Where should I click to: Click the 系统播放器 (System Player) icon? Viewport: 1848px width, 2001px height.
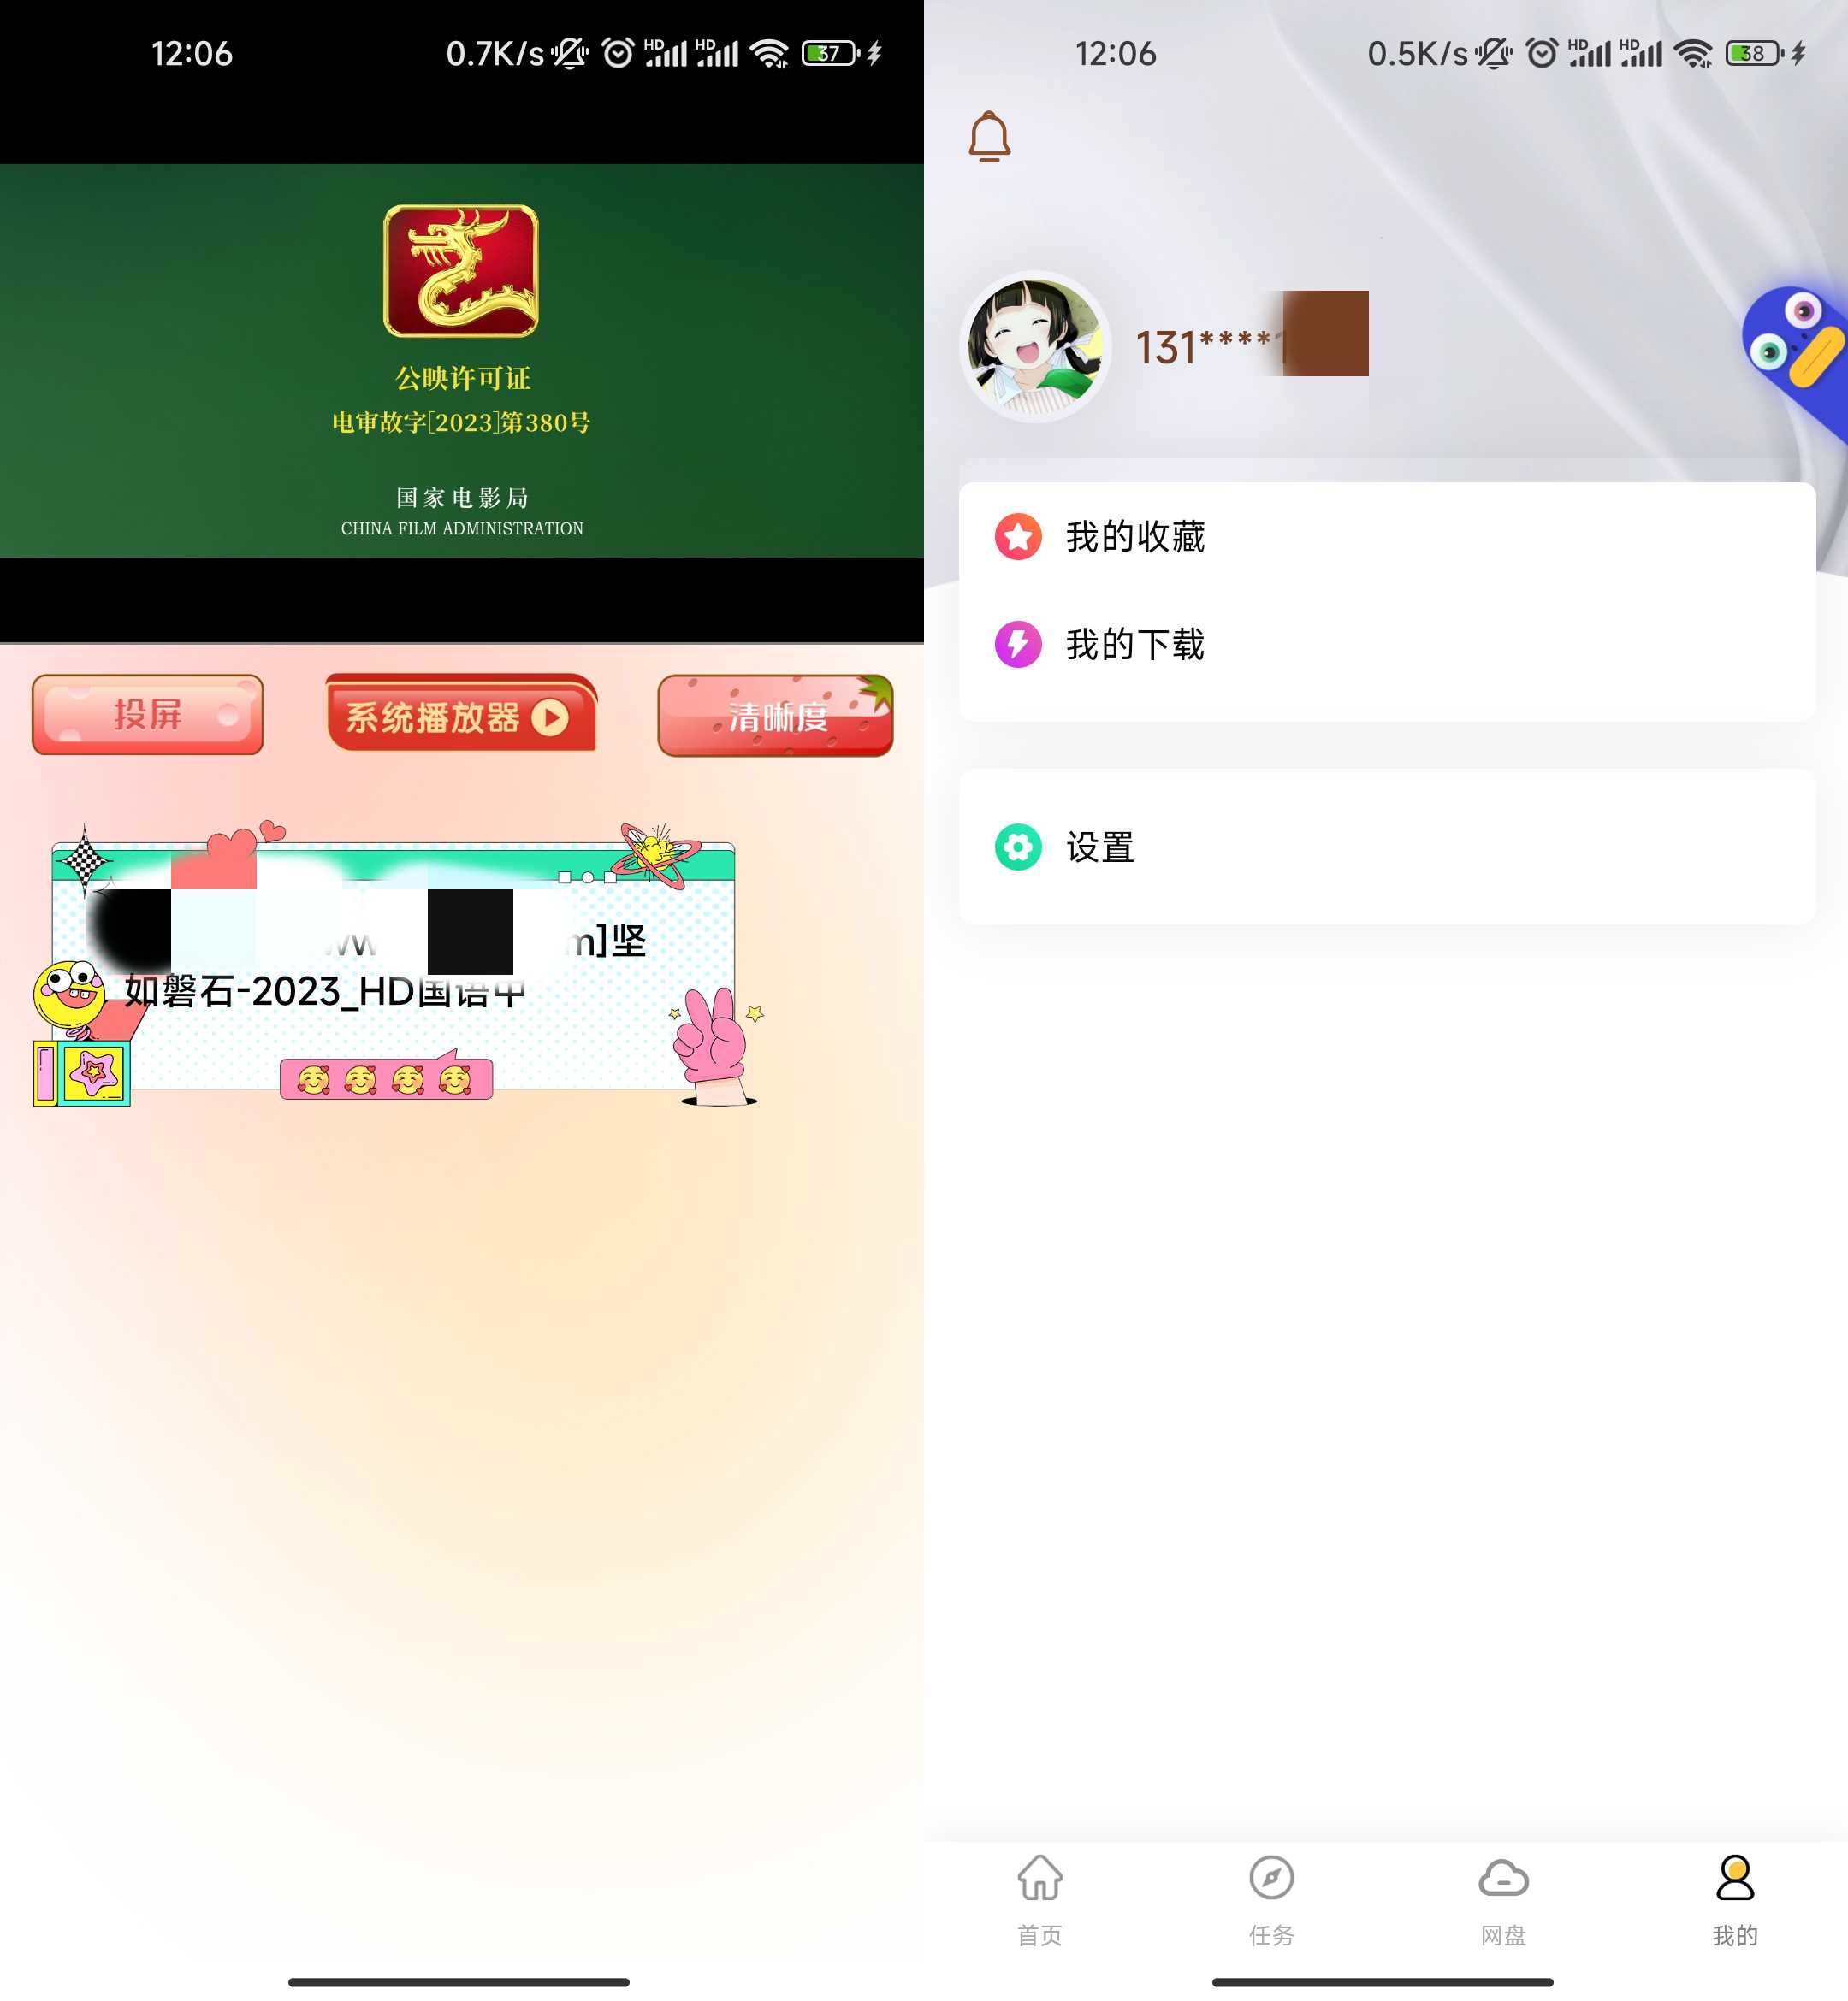tap(460, 715)
